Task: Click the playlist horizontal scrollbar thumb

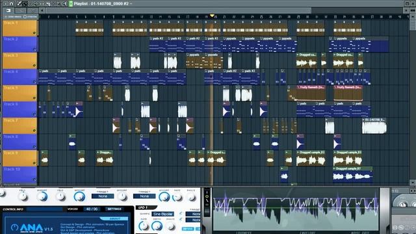Action: coord(178,10)
